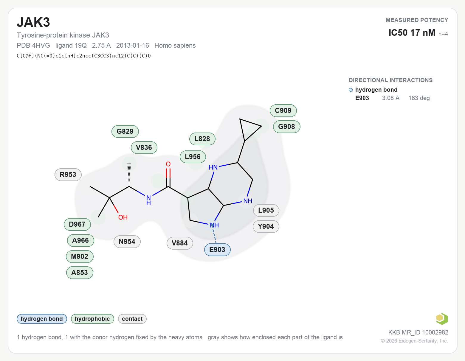
Task: Select the L956 residue label
Action: (x=193, y=157)
